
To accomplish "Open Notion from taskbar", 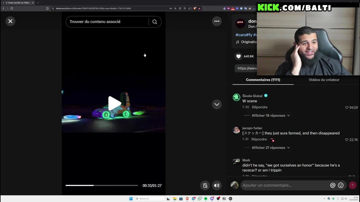I will tap(224, 199).
